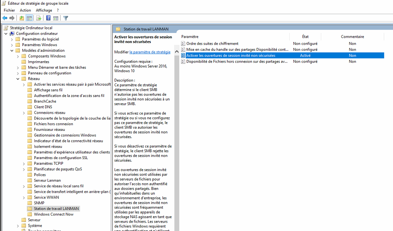The image size is (393, 231).
Task: Expand the Paramètres TCPIP folder
Action: (x=24, y=163)
